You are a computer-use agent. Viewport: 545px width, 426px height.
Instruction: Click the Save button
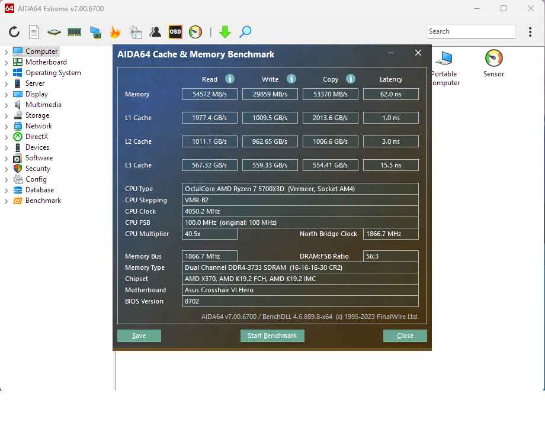(139, 335)
